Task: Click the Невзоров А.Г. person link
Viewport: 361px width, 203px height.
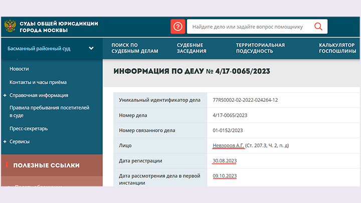Action: [228, 145]
